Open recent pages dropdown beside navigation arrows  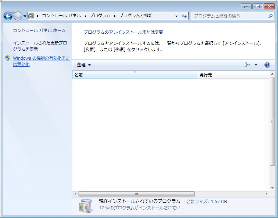(25, 16)
